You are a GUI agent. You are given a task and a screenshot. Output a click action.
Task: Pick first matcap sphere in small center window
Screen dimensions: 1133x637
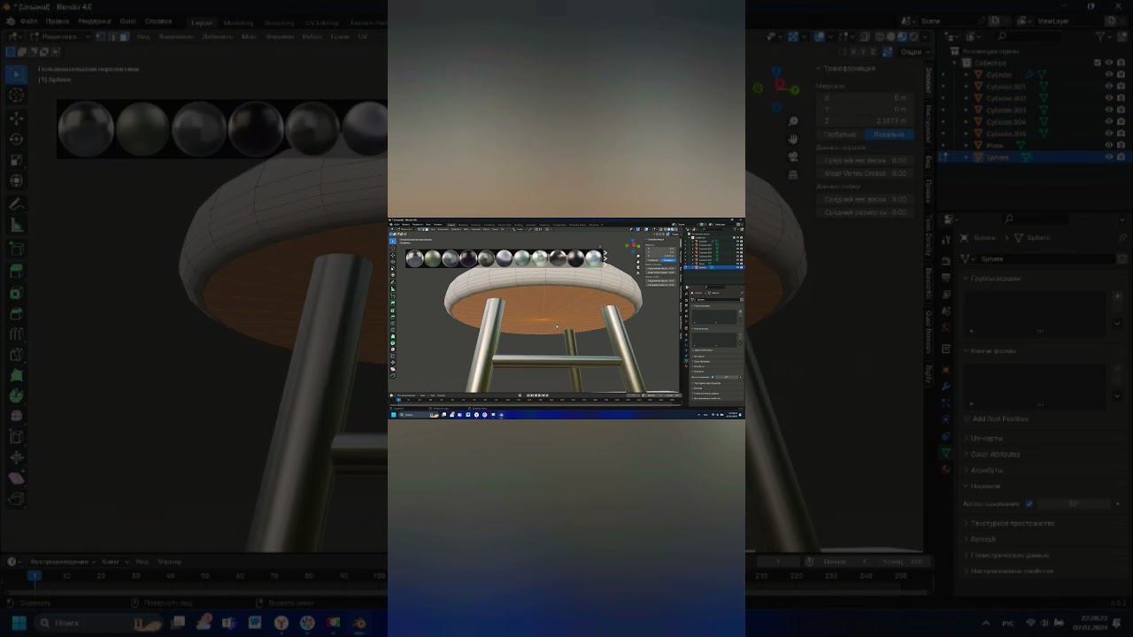coord(414,258)
